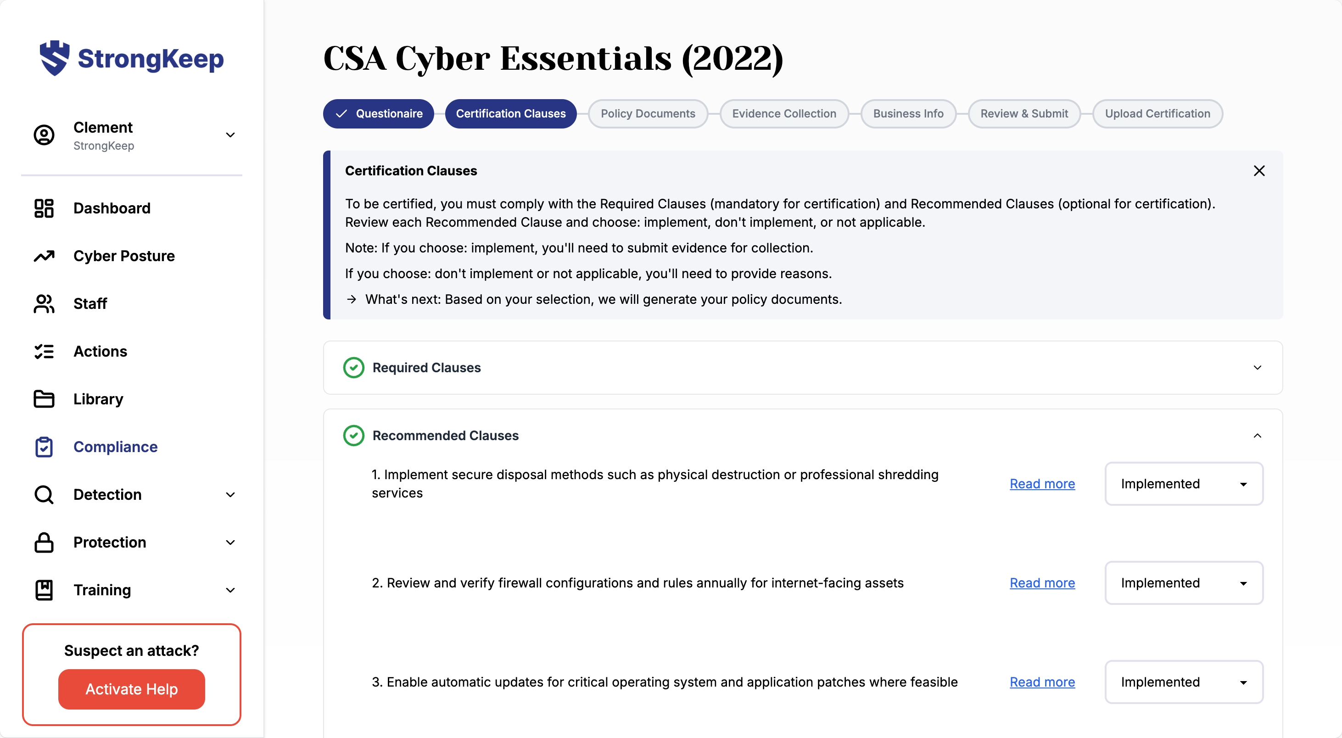
Task: Go to the Policy Documents step
Action: [648, 113]
